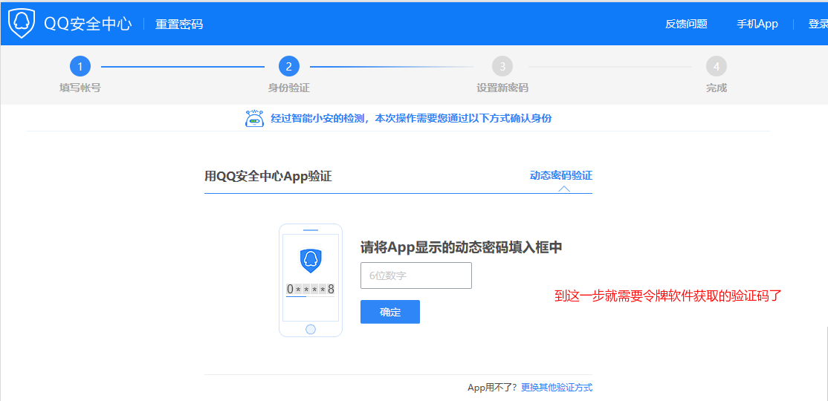
Task: Click 重置密码 header label
Action: point(179,25)
